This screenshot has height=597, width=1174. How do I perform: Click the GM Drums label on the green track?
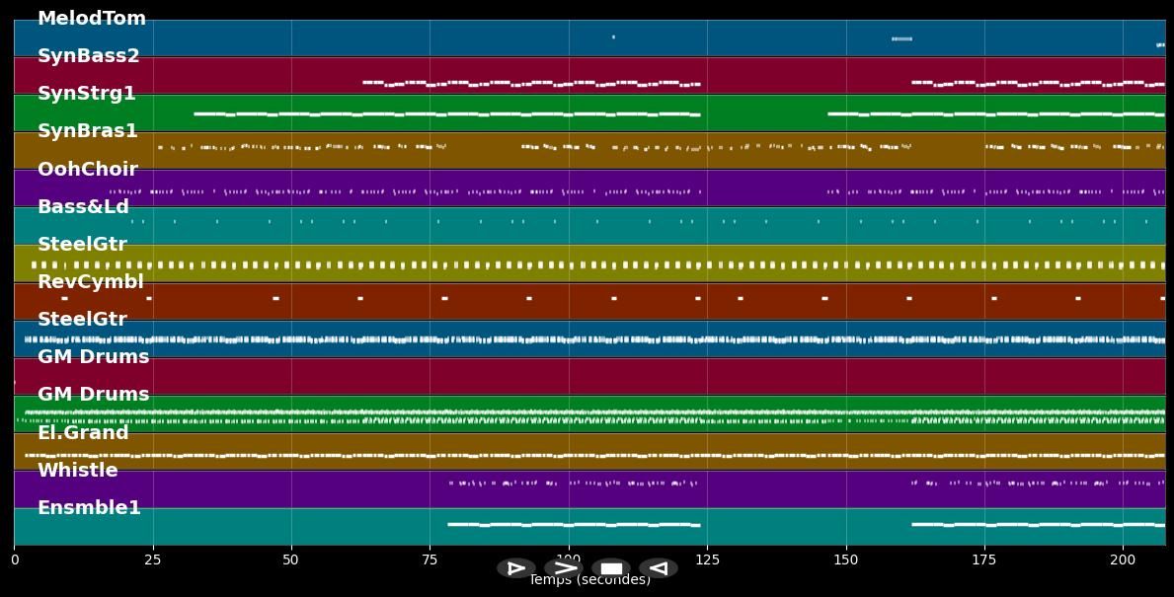point(93,395)
